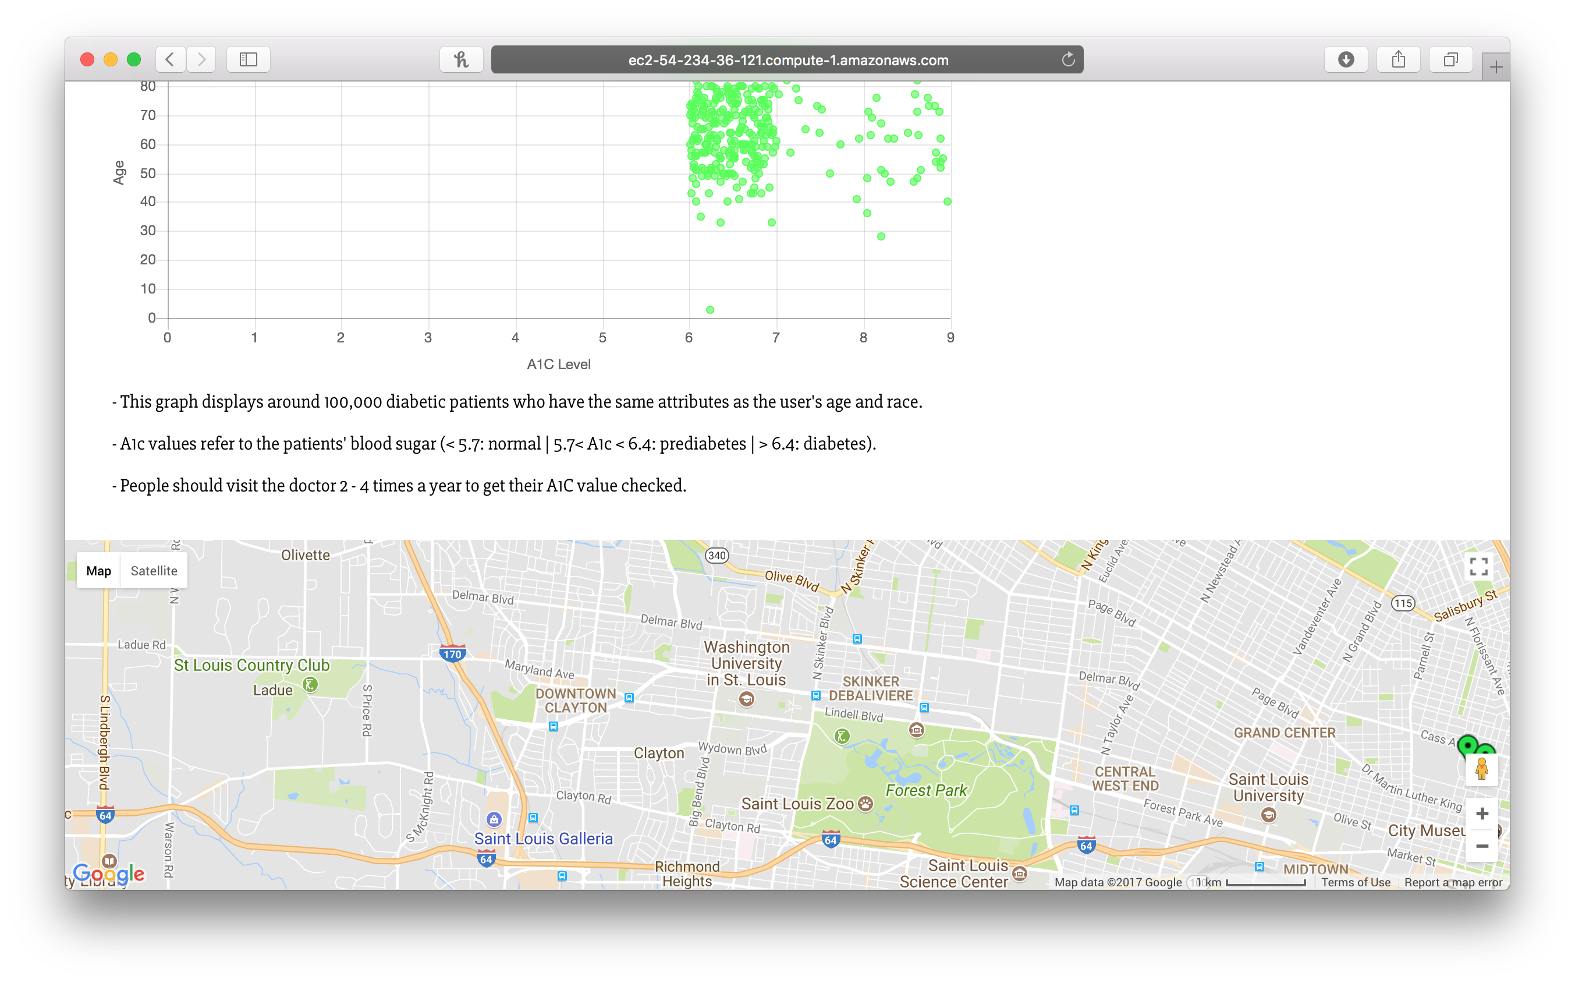
Task: Click Report a map error link
Action: pos(1453,882)
